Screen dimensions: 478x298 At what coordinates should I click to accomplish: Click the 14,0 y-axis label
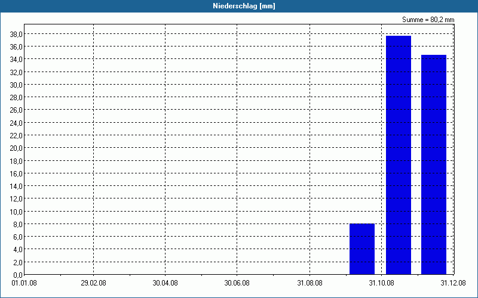pyautogui.click(x=16, y=186)
